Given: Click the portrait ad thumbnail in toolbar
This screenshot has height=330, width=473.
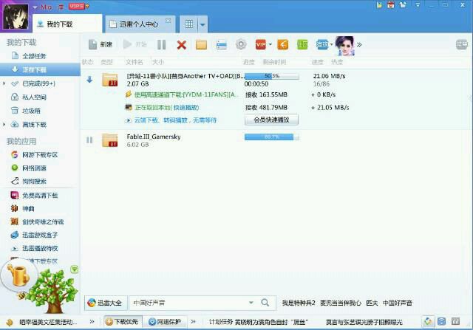Looking at the screenshot, I should pos(344,46).
